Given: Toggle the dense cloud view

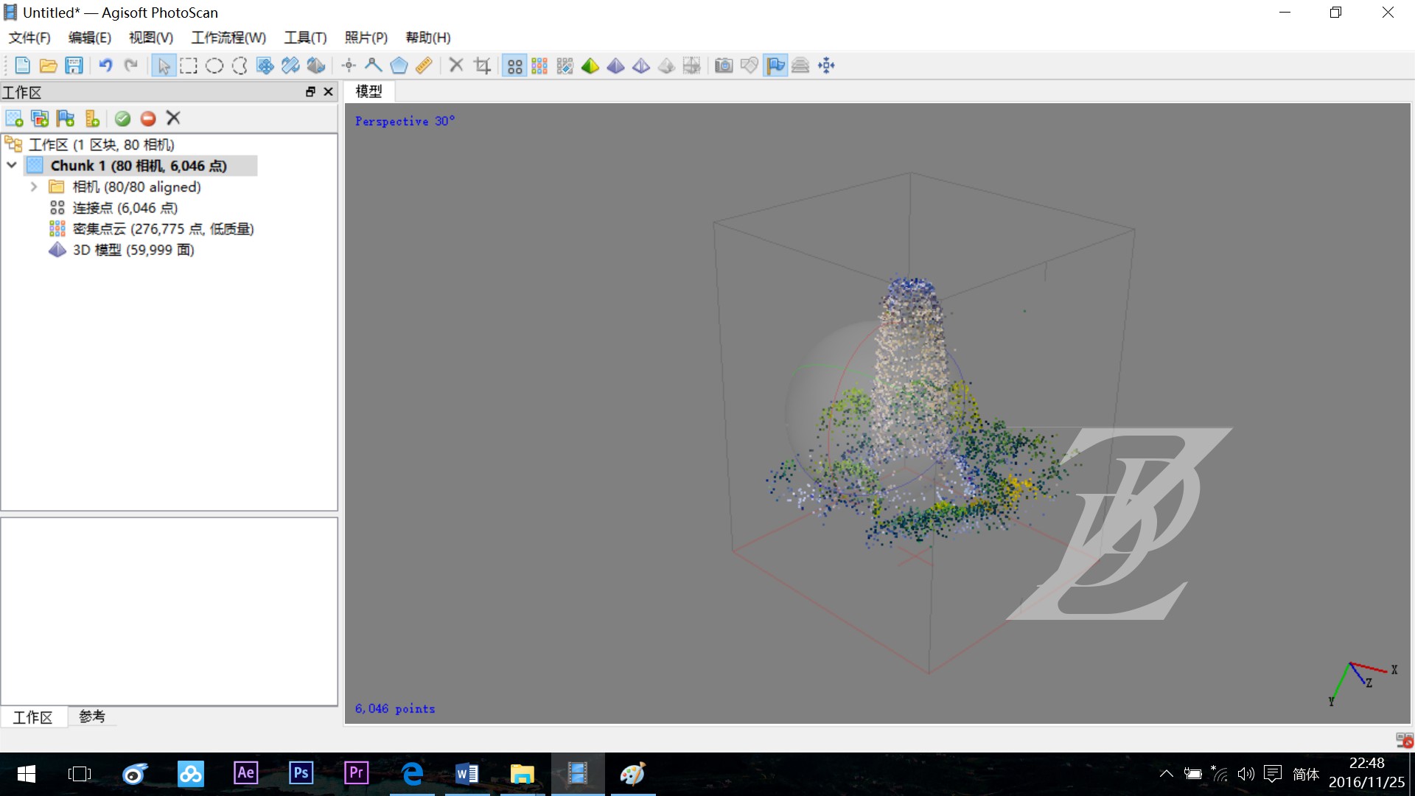Looking at the screenshot, I should tap(539, 66).
